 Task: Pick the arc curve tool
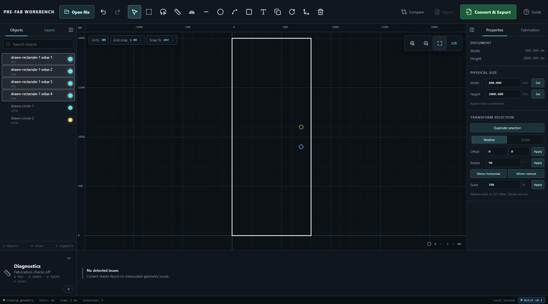(235, 12)
